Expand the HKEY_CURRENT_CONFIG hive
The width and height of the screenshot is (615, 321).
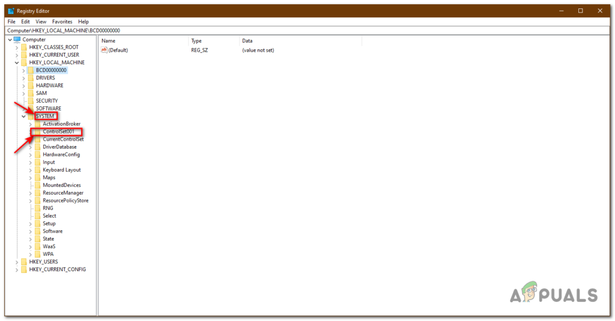tap(17, 269)
